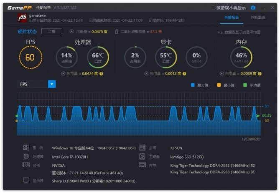This screenshot has width=280, height=193.
Task: Click the graphics card power lightning icon
Action: point(146,73)
